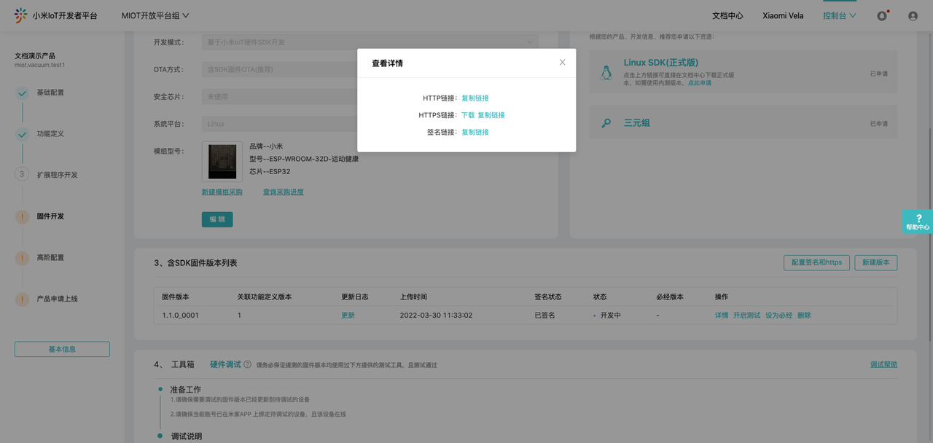Copy the HTTP link via 复制链接
The height and width of the screenshot is (443, 933).
(x=475, y=98)
